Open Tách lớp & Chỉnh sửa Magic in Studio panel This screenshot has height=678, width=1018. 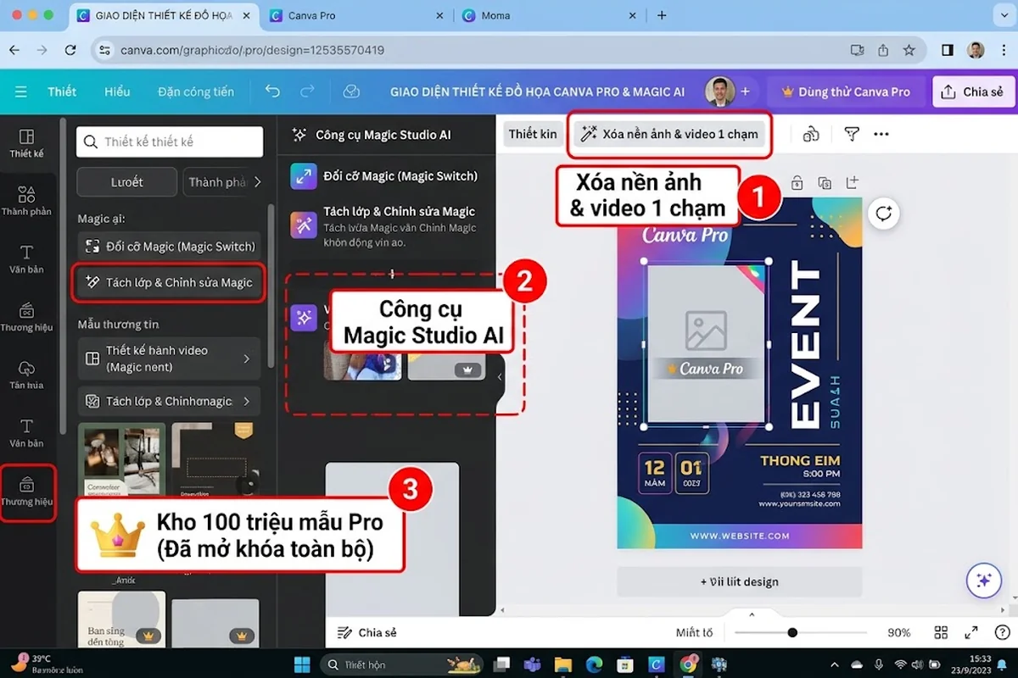pyautogui.click(x=385, y=225)
